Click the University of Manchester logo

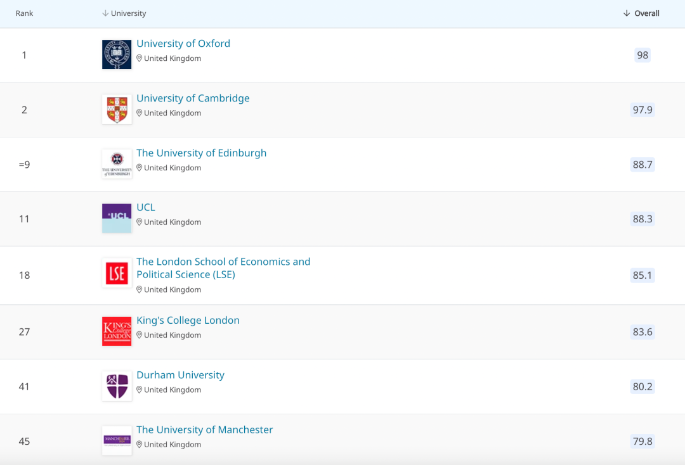[x=117, y=440]
